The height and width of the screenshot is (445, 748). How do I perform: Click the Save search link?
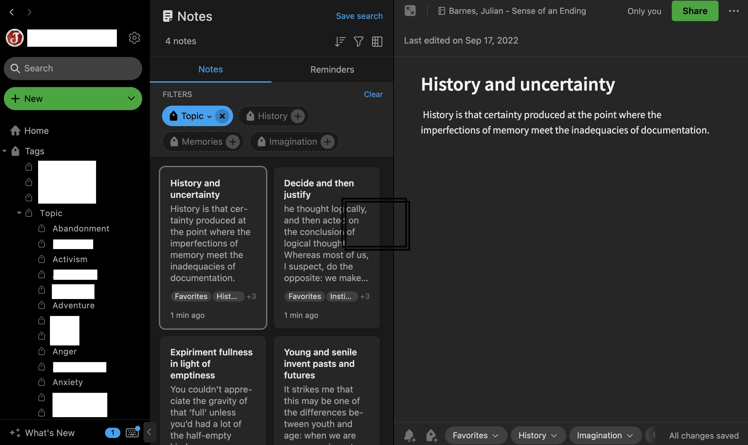[359, 16]
